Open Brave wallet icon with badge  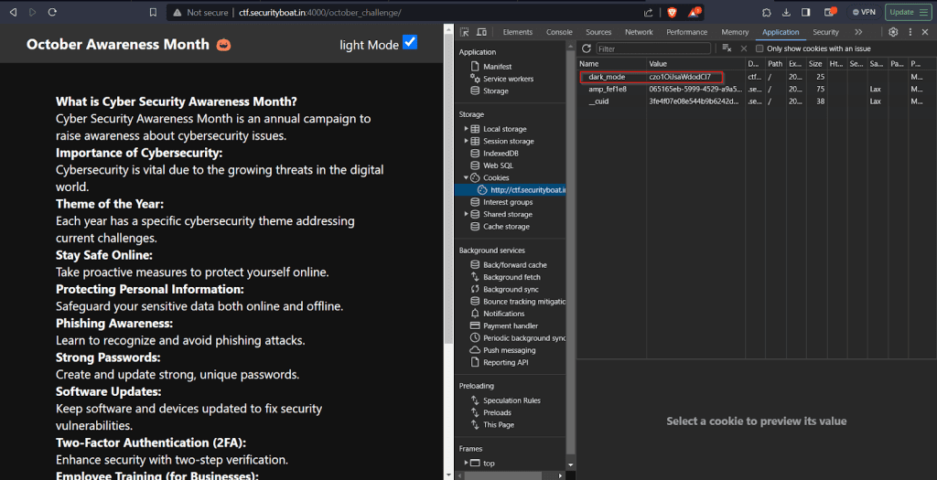(x=830, y=12)
